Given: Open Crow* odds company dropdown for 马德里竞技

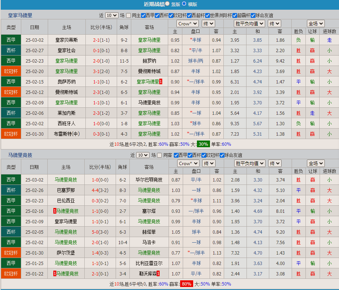Looking at the screenshot, I should click(188, 163).
